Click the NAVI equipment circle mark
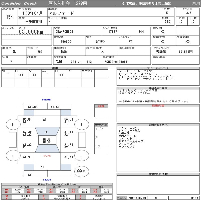Screen dimensions: 201x201 [48, 75]
